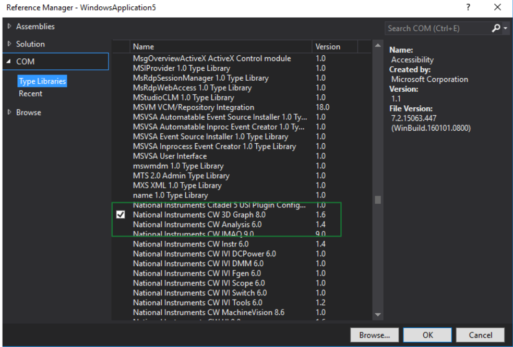Select MsRdpWebAccess 1.0 Type Library
This screenshot has height=347, width=513.
(x=242, y=88)
